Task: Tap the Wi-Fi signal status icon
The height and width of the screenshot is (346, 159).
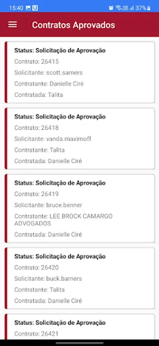Action: (x=119, y=8)
